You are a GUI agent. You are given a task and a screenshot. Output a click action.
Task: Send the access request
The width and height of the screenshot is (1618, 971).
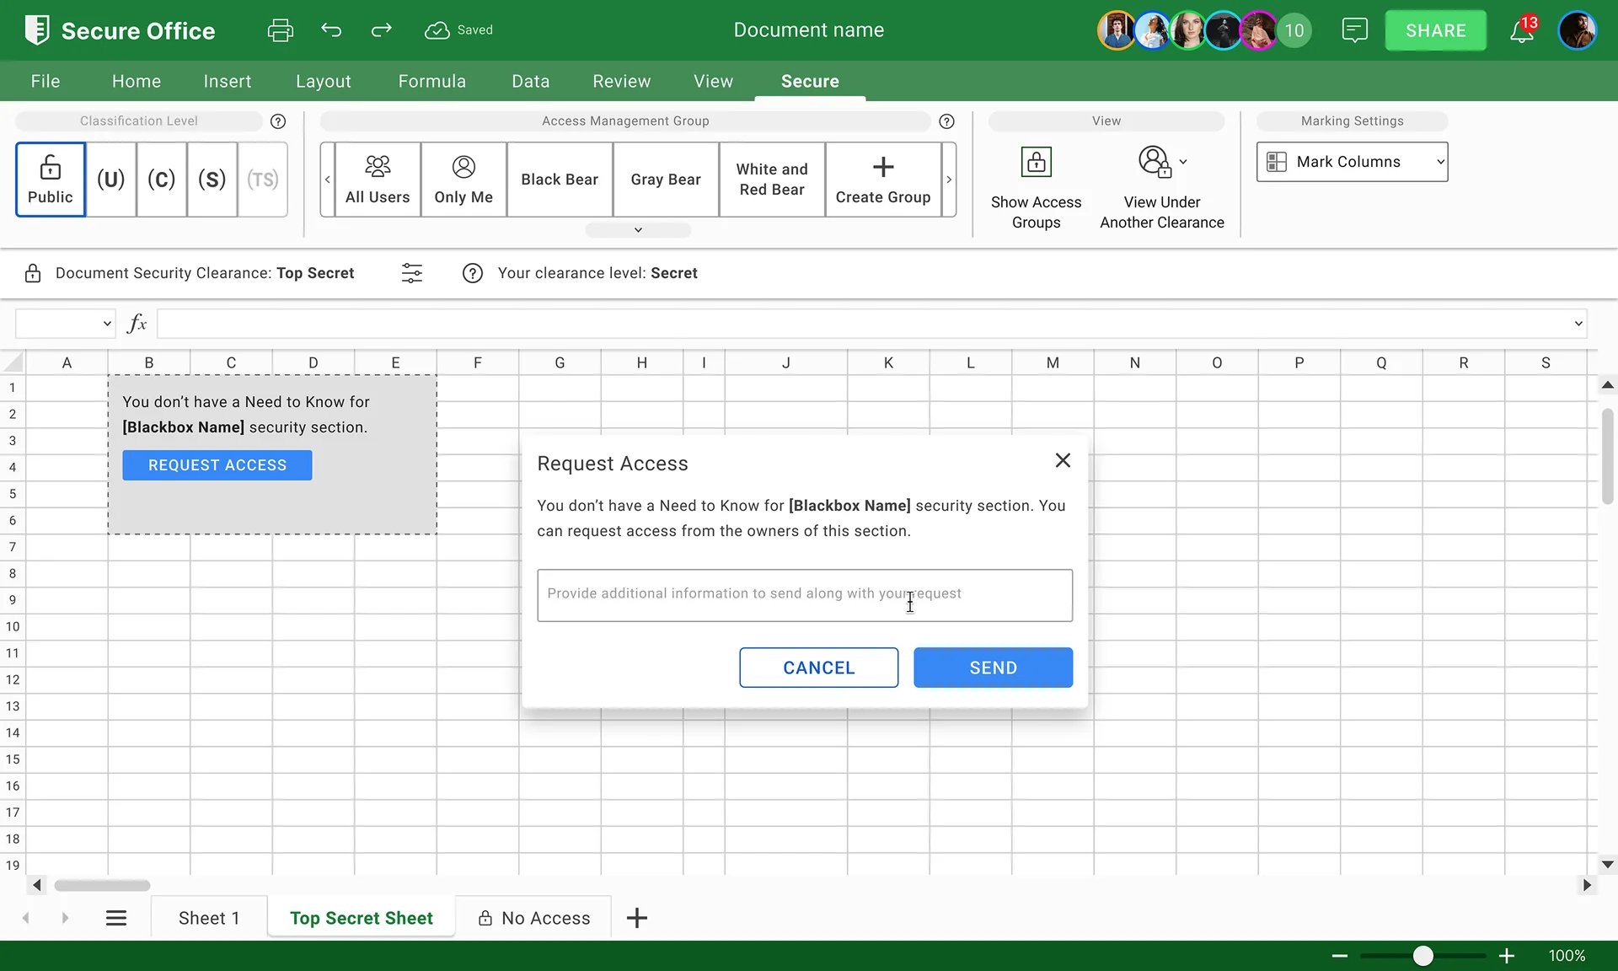click(993, 668)
